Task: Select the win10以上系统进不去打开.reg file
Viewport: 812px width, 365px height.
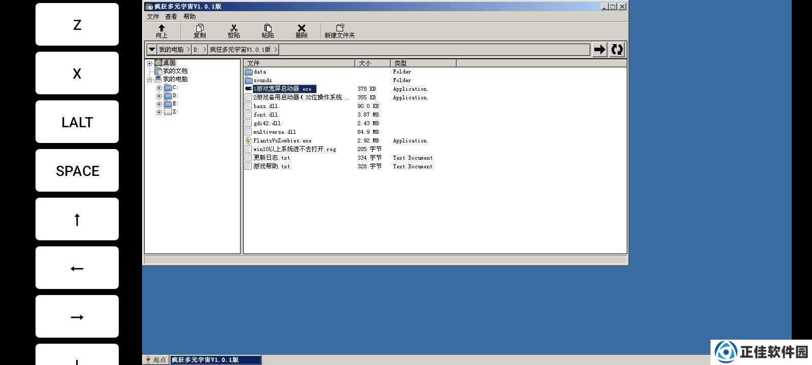Action: point(295,149)
